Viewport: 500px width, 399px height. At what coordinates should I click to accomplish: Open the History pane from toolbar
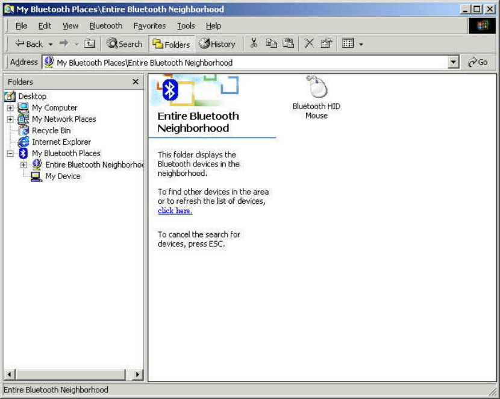tap(217, 43)
